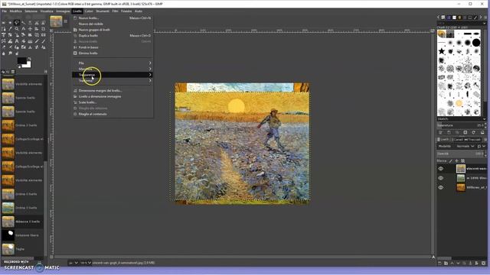The width and height of the screenshot is (490, 275).
Task: Select the Eraser tool
Action: pos(3,47)
